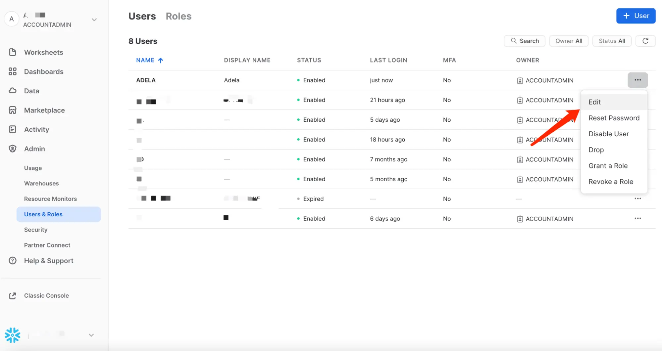Choose Reset Password in the context menu
This screenshot has width=662, height=351.
614,118
